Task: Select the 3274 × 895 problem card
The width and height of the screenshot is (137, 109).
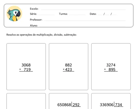Action: click(111, 67)
